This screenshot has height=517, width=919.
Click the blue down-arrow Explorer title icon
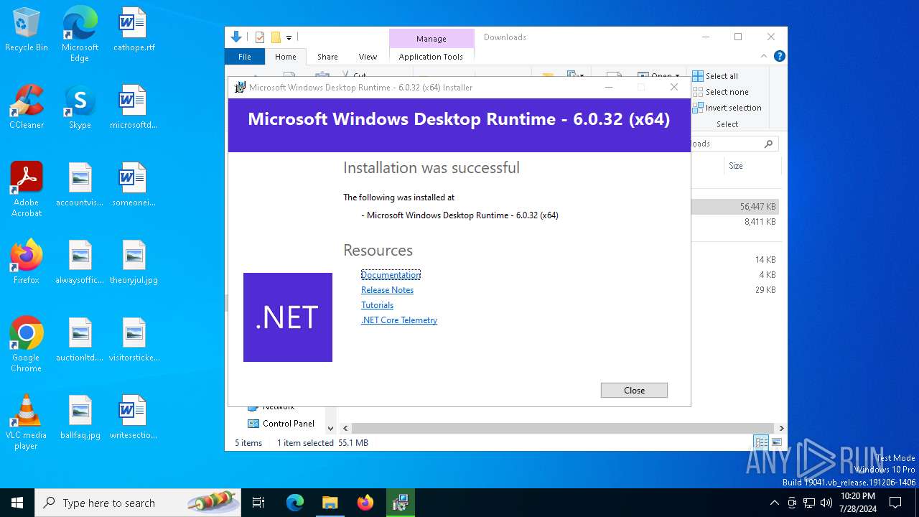pos(236,37)
